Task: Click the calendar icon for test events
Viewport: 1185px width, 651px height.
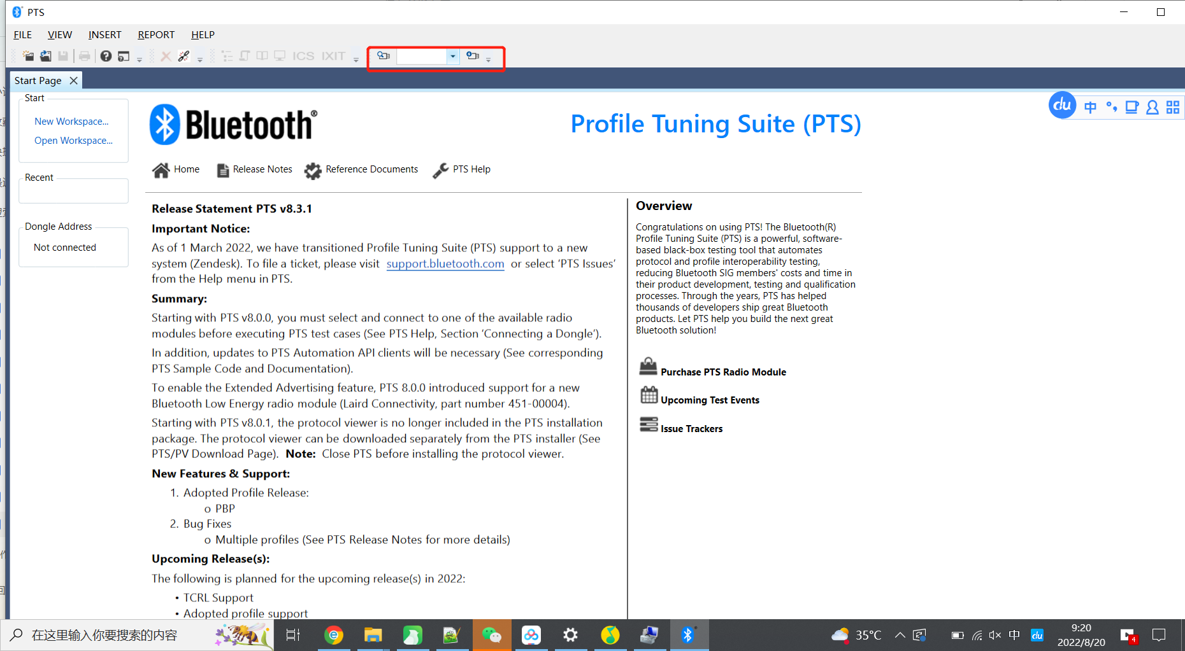Action: 649,395
